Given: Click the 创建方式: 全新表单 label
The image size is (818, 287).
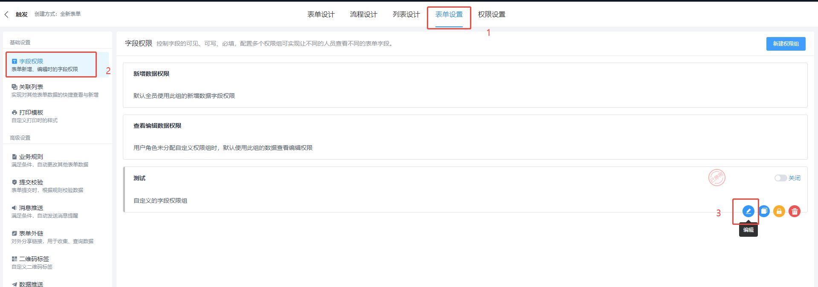Looking at the screenshot, I should (x=58, y=14).
